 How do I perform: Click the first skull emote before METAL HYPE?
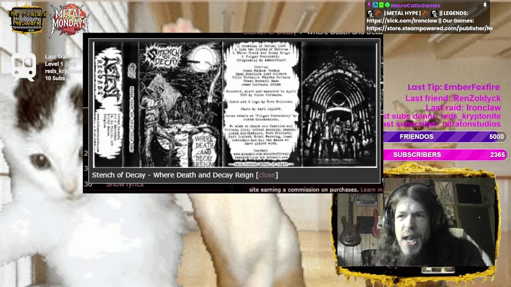pos(370,13)
